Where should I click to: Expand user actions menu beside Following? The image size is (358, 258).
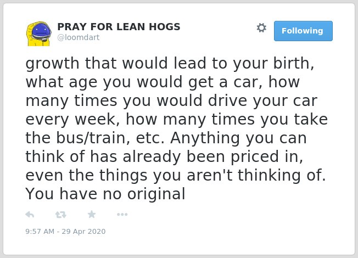261,27
